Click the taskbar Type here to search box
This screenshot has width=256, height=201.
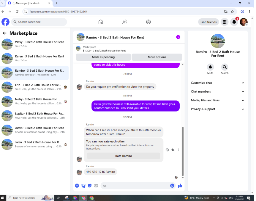(x=30, y=198)
